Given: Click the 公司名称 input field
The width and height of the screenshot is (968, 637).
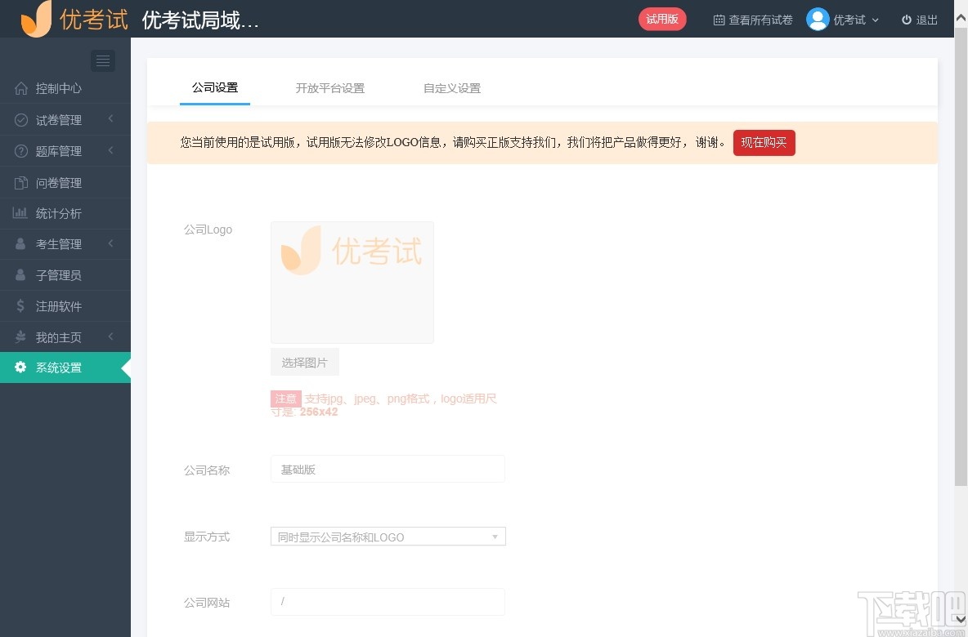Looking at the screenshot, I should pos(388,470).
